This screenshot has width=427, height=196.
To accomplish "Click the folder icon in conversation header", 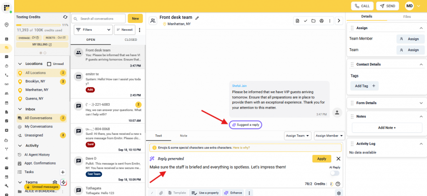I will point(313,20).
